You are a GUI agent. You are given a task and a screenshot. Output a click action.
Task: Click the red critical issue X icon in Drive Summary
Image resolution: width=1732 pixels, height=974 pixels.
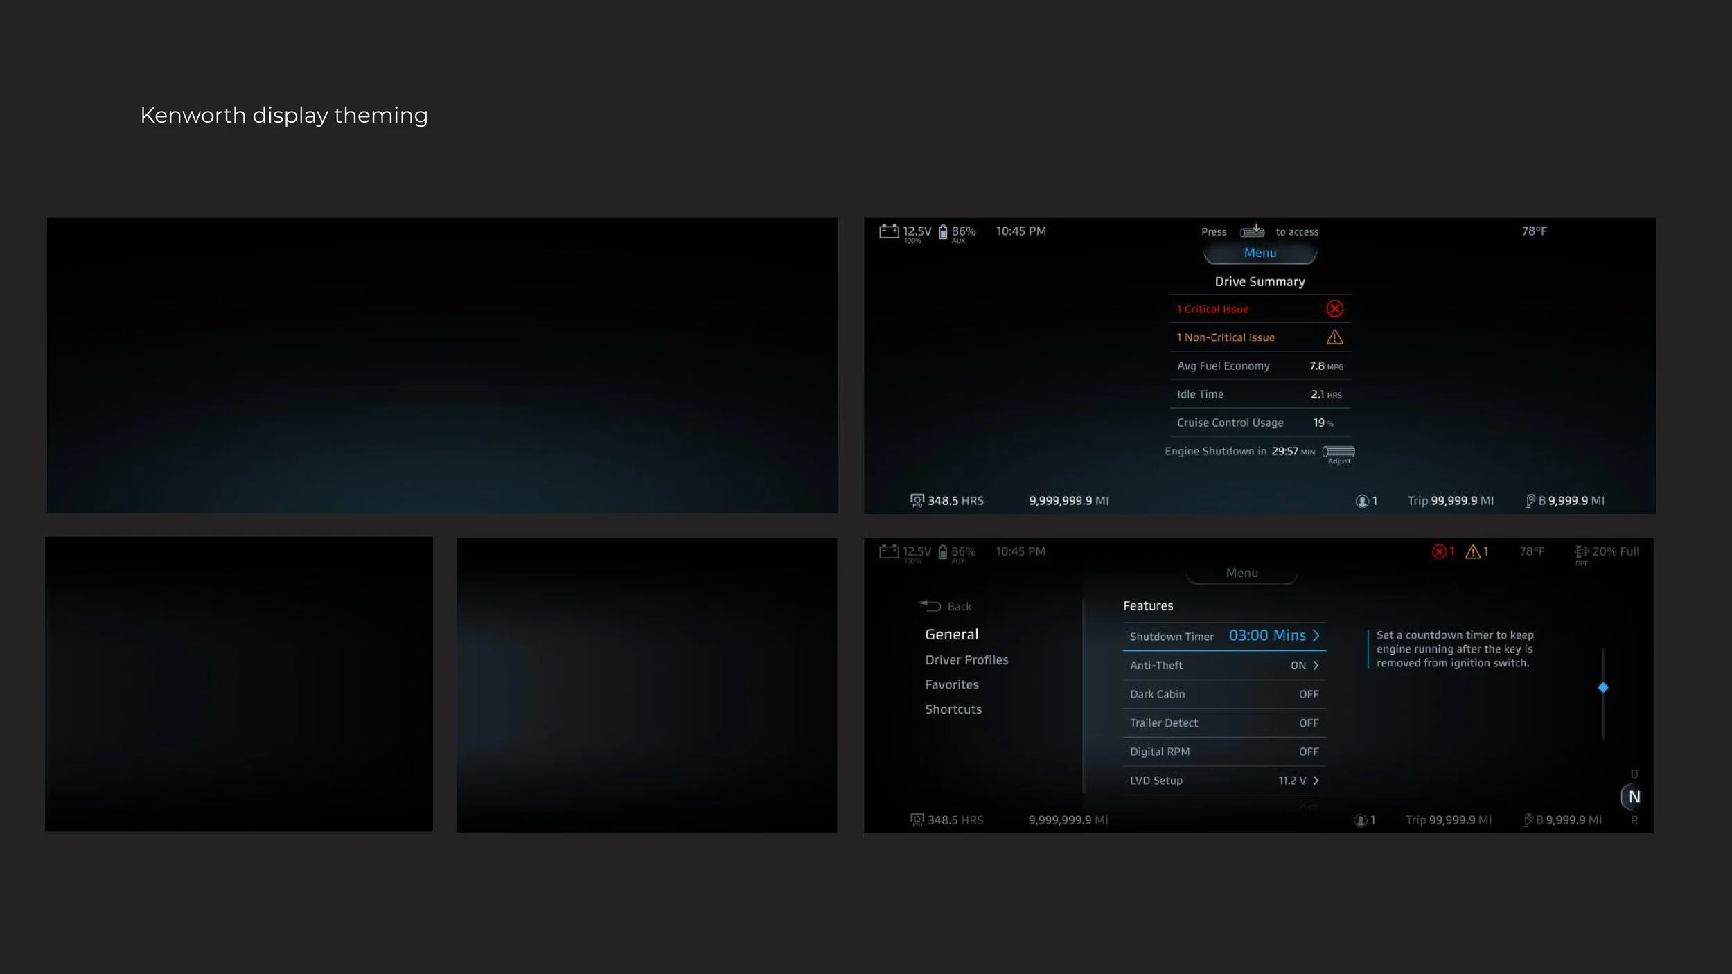(1334, 309)
